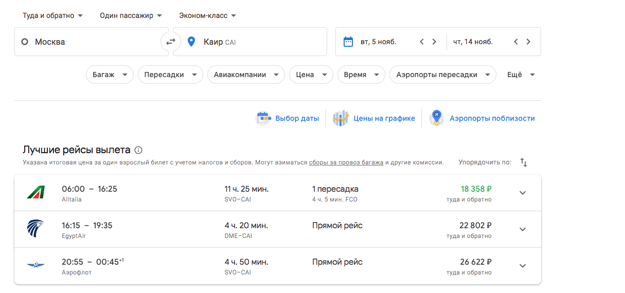Open the Выбор даты view
Image resolution: width=625 pixels, height=293 pixels.
click(288, 118)
